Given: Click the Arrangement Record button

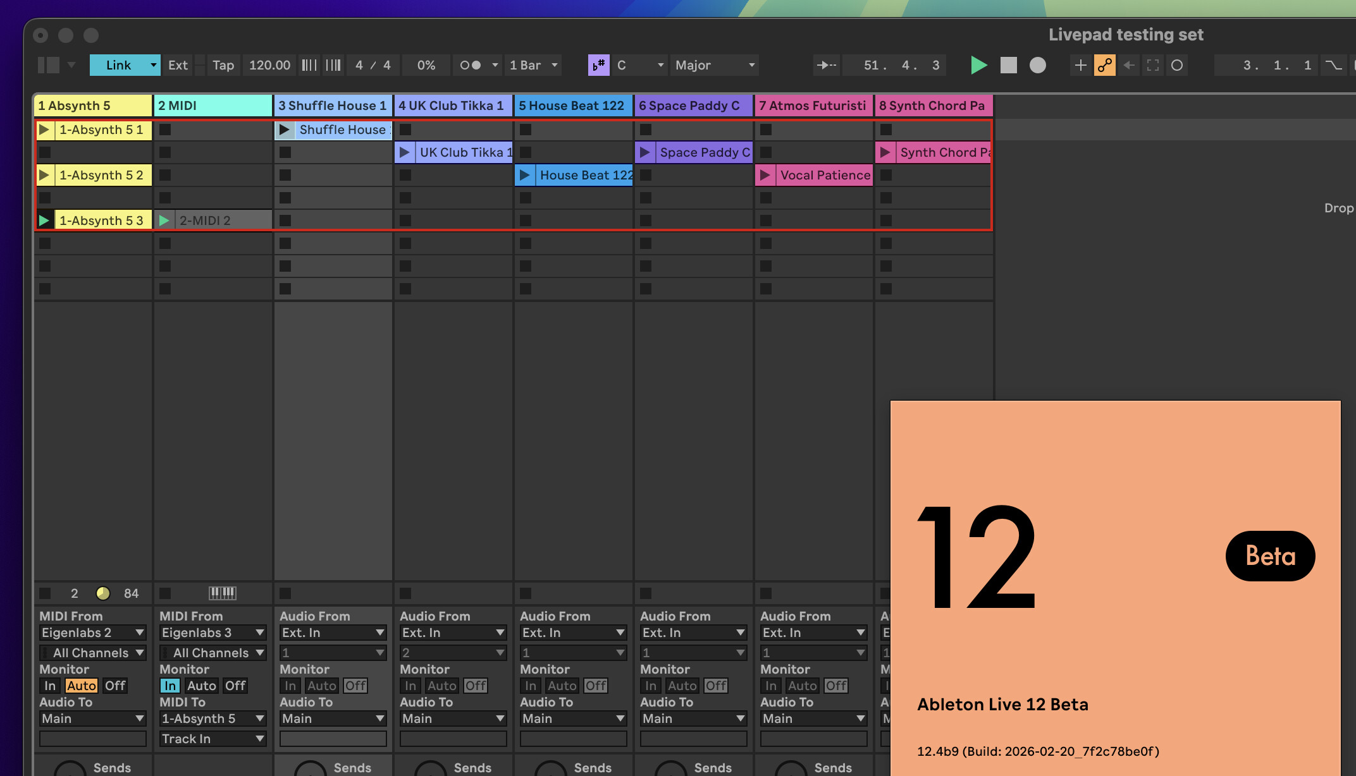Looking at the screenshot, I should 1037,65.
